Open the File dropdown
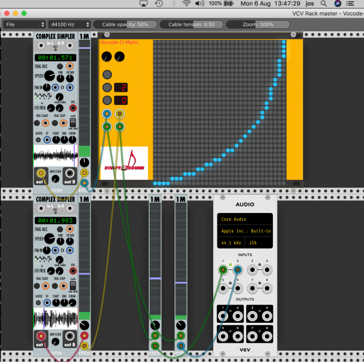 pos(24,24)
